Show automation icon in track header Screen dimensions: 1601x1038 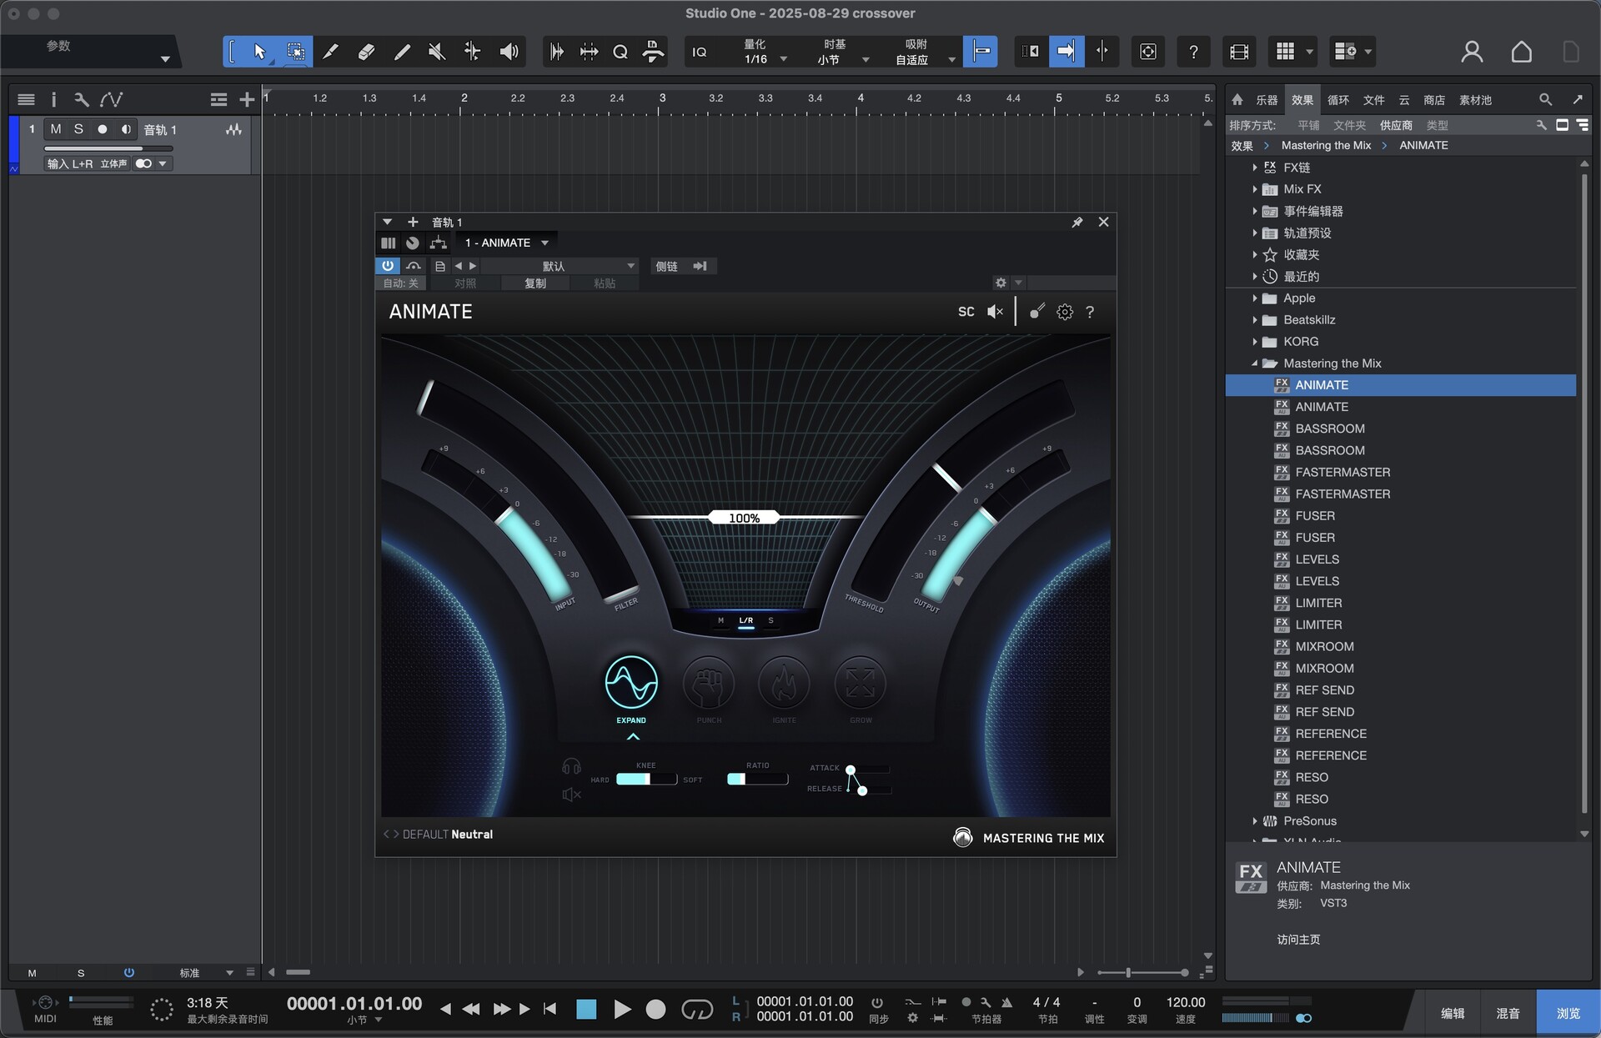(111, 100)
